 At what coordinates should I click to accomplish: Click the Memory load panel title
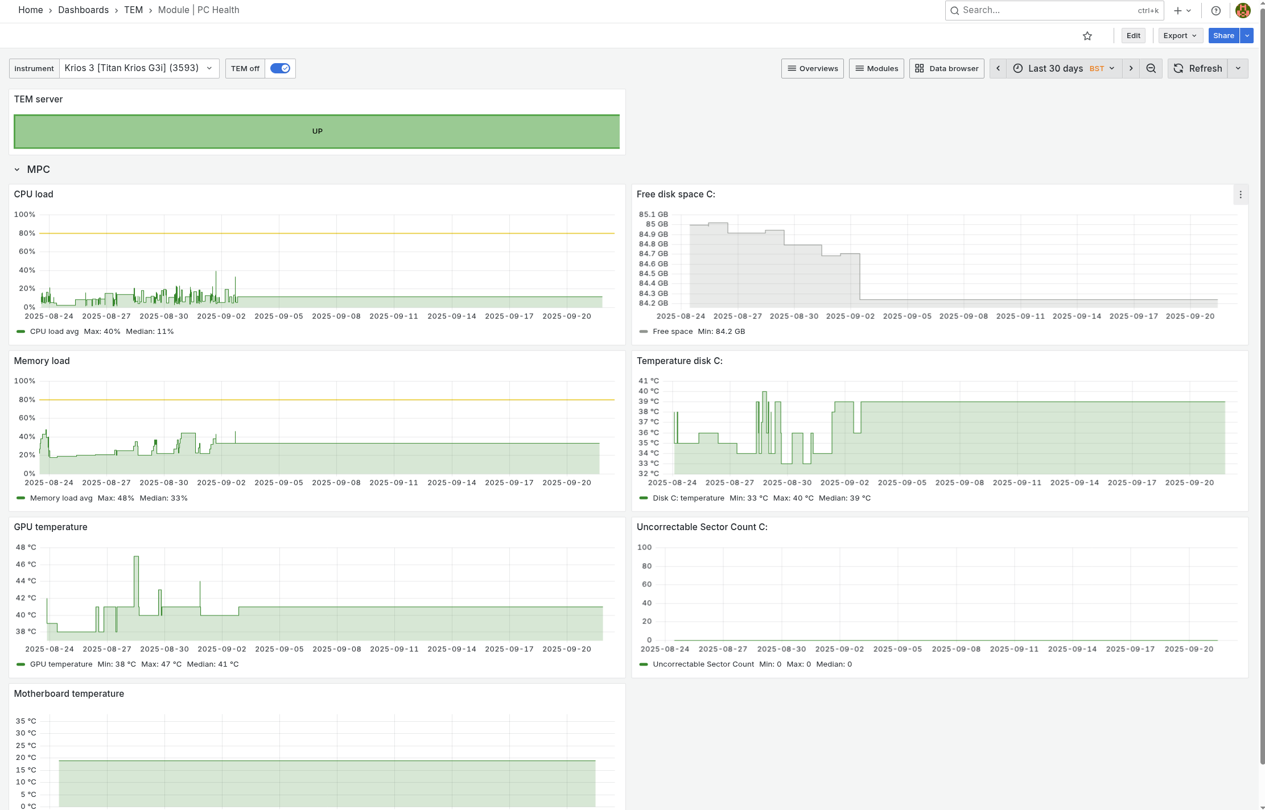pyautogui.click(x=42, y=361)
